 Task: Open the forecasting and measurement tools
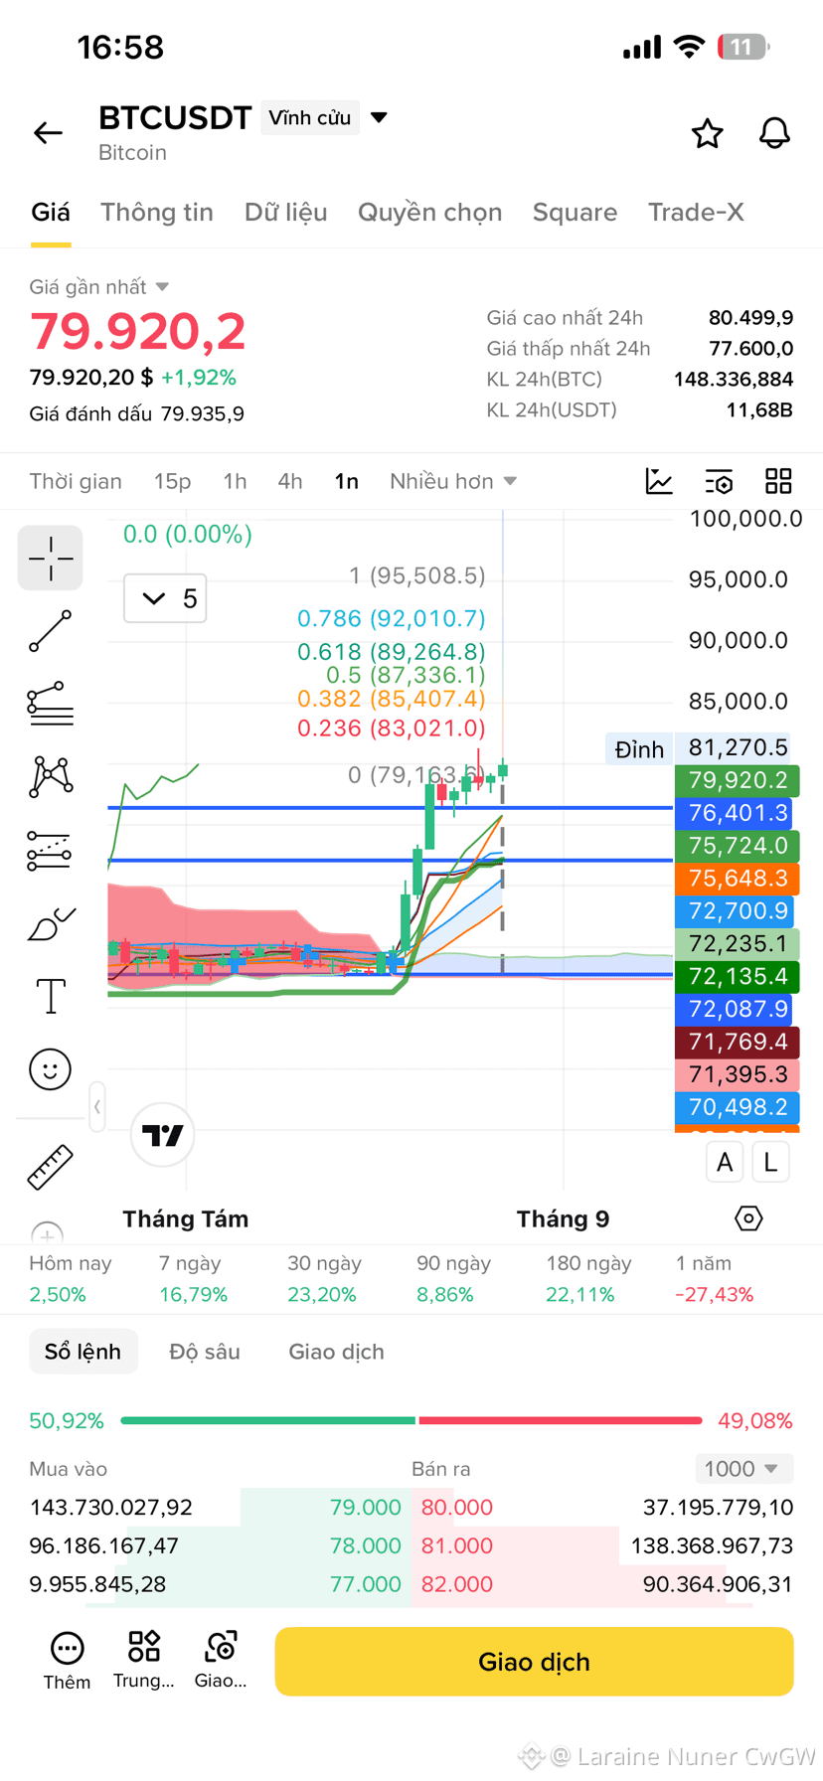51,850
